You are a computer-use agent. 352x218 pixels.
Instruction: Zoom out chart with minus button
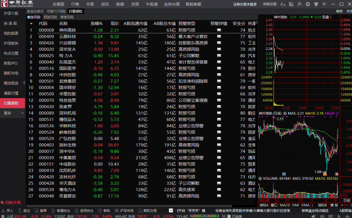point(346,205)
